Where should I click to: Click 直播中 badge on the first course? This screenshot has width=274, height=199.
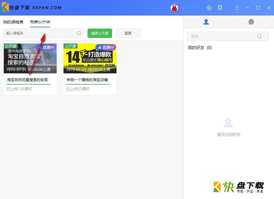point(46,47)
